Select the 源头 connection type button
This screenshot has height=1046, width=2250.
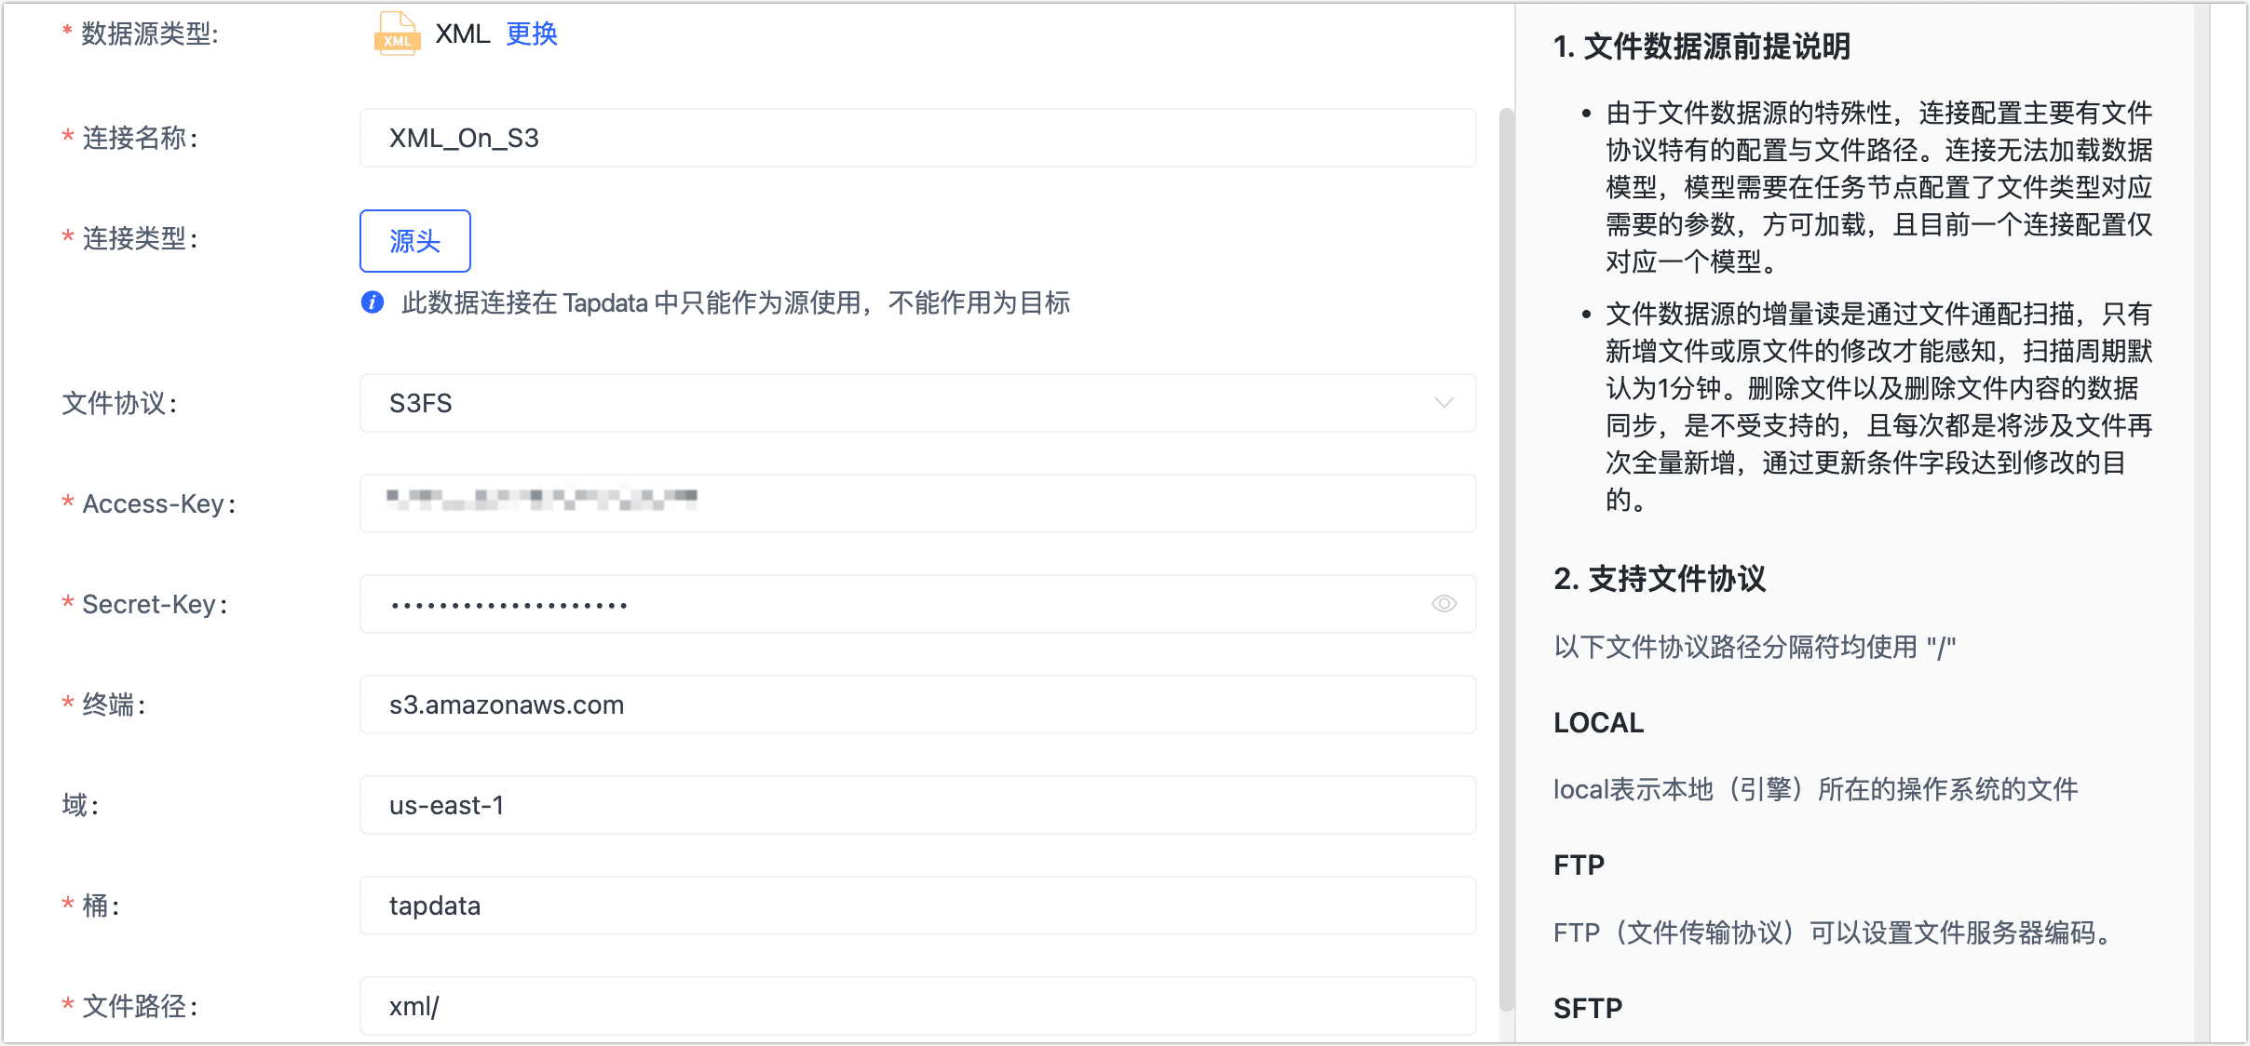click(414, 240)
